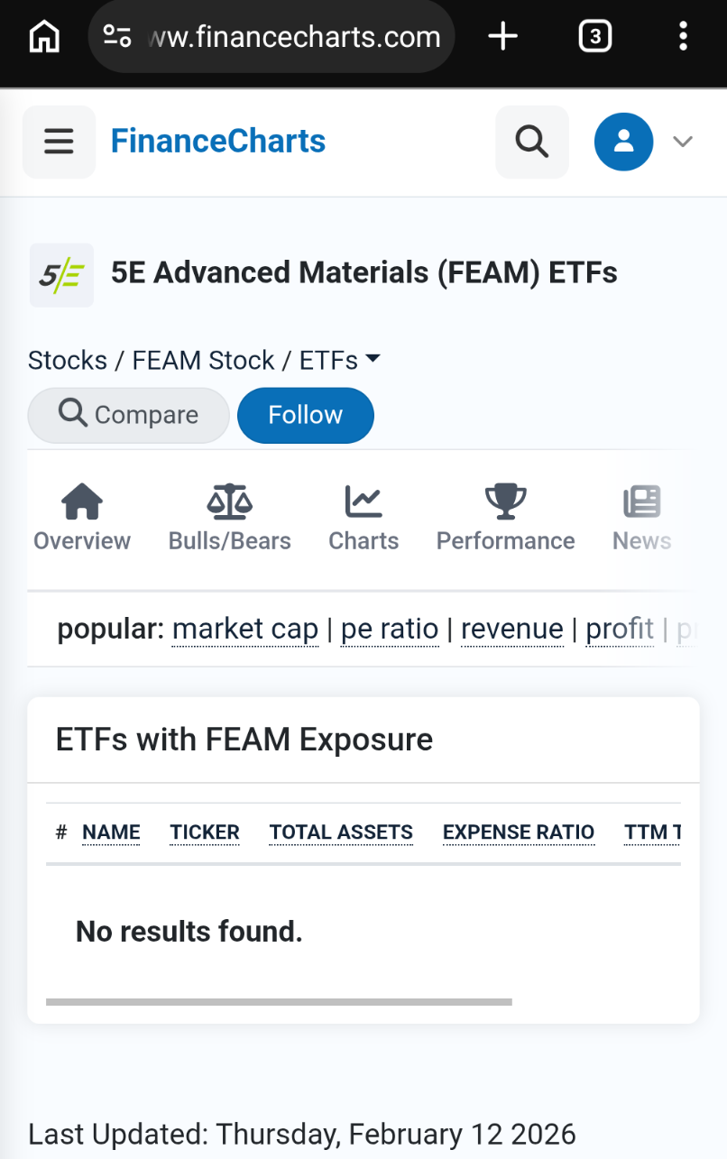Open the hamburger navigation menu
This screenshot has height=1159, width=727.
[x=59, y=142]
